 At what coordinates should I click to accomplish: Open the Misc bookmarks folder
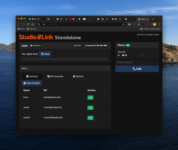click(x=32, y=29)
